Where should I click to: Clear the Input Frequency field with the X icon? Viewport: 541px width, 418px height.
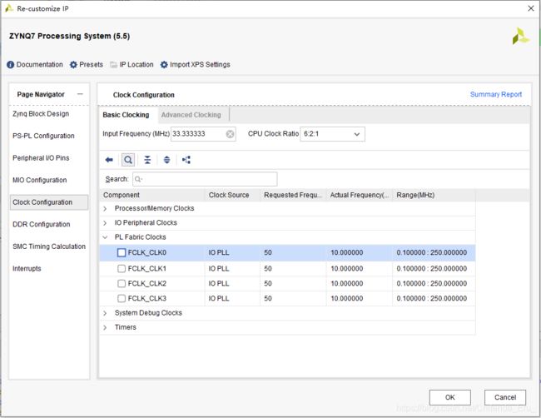tap(230, 134)
